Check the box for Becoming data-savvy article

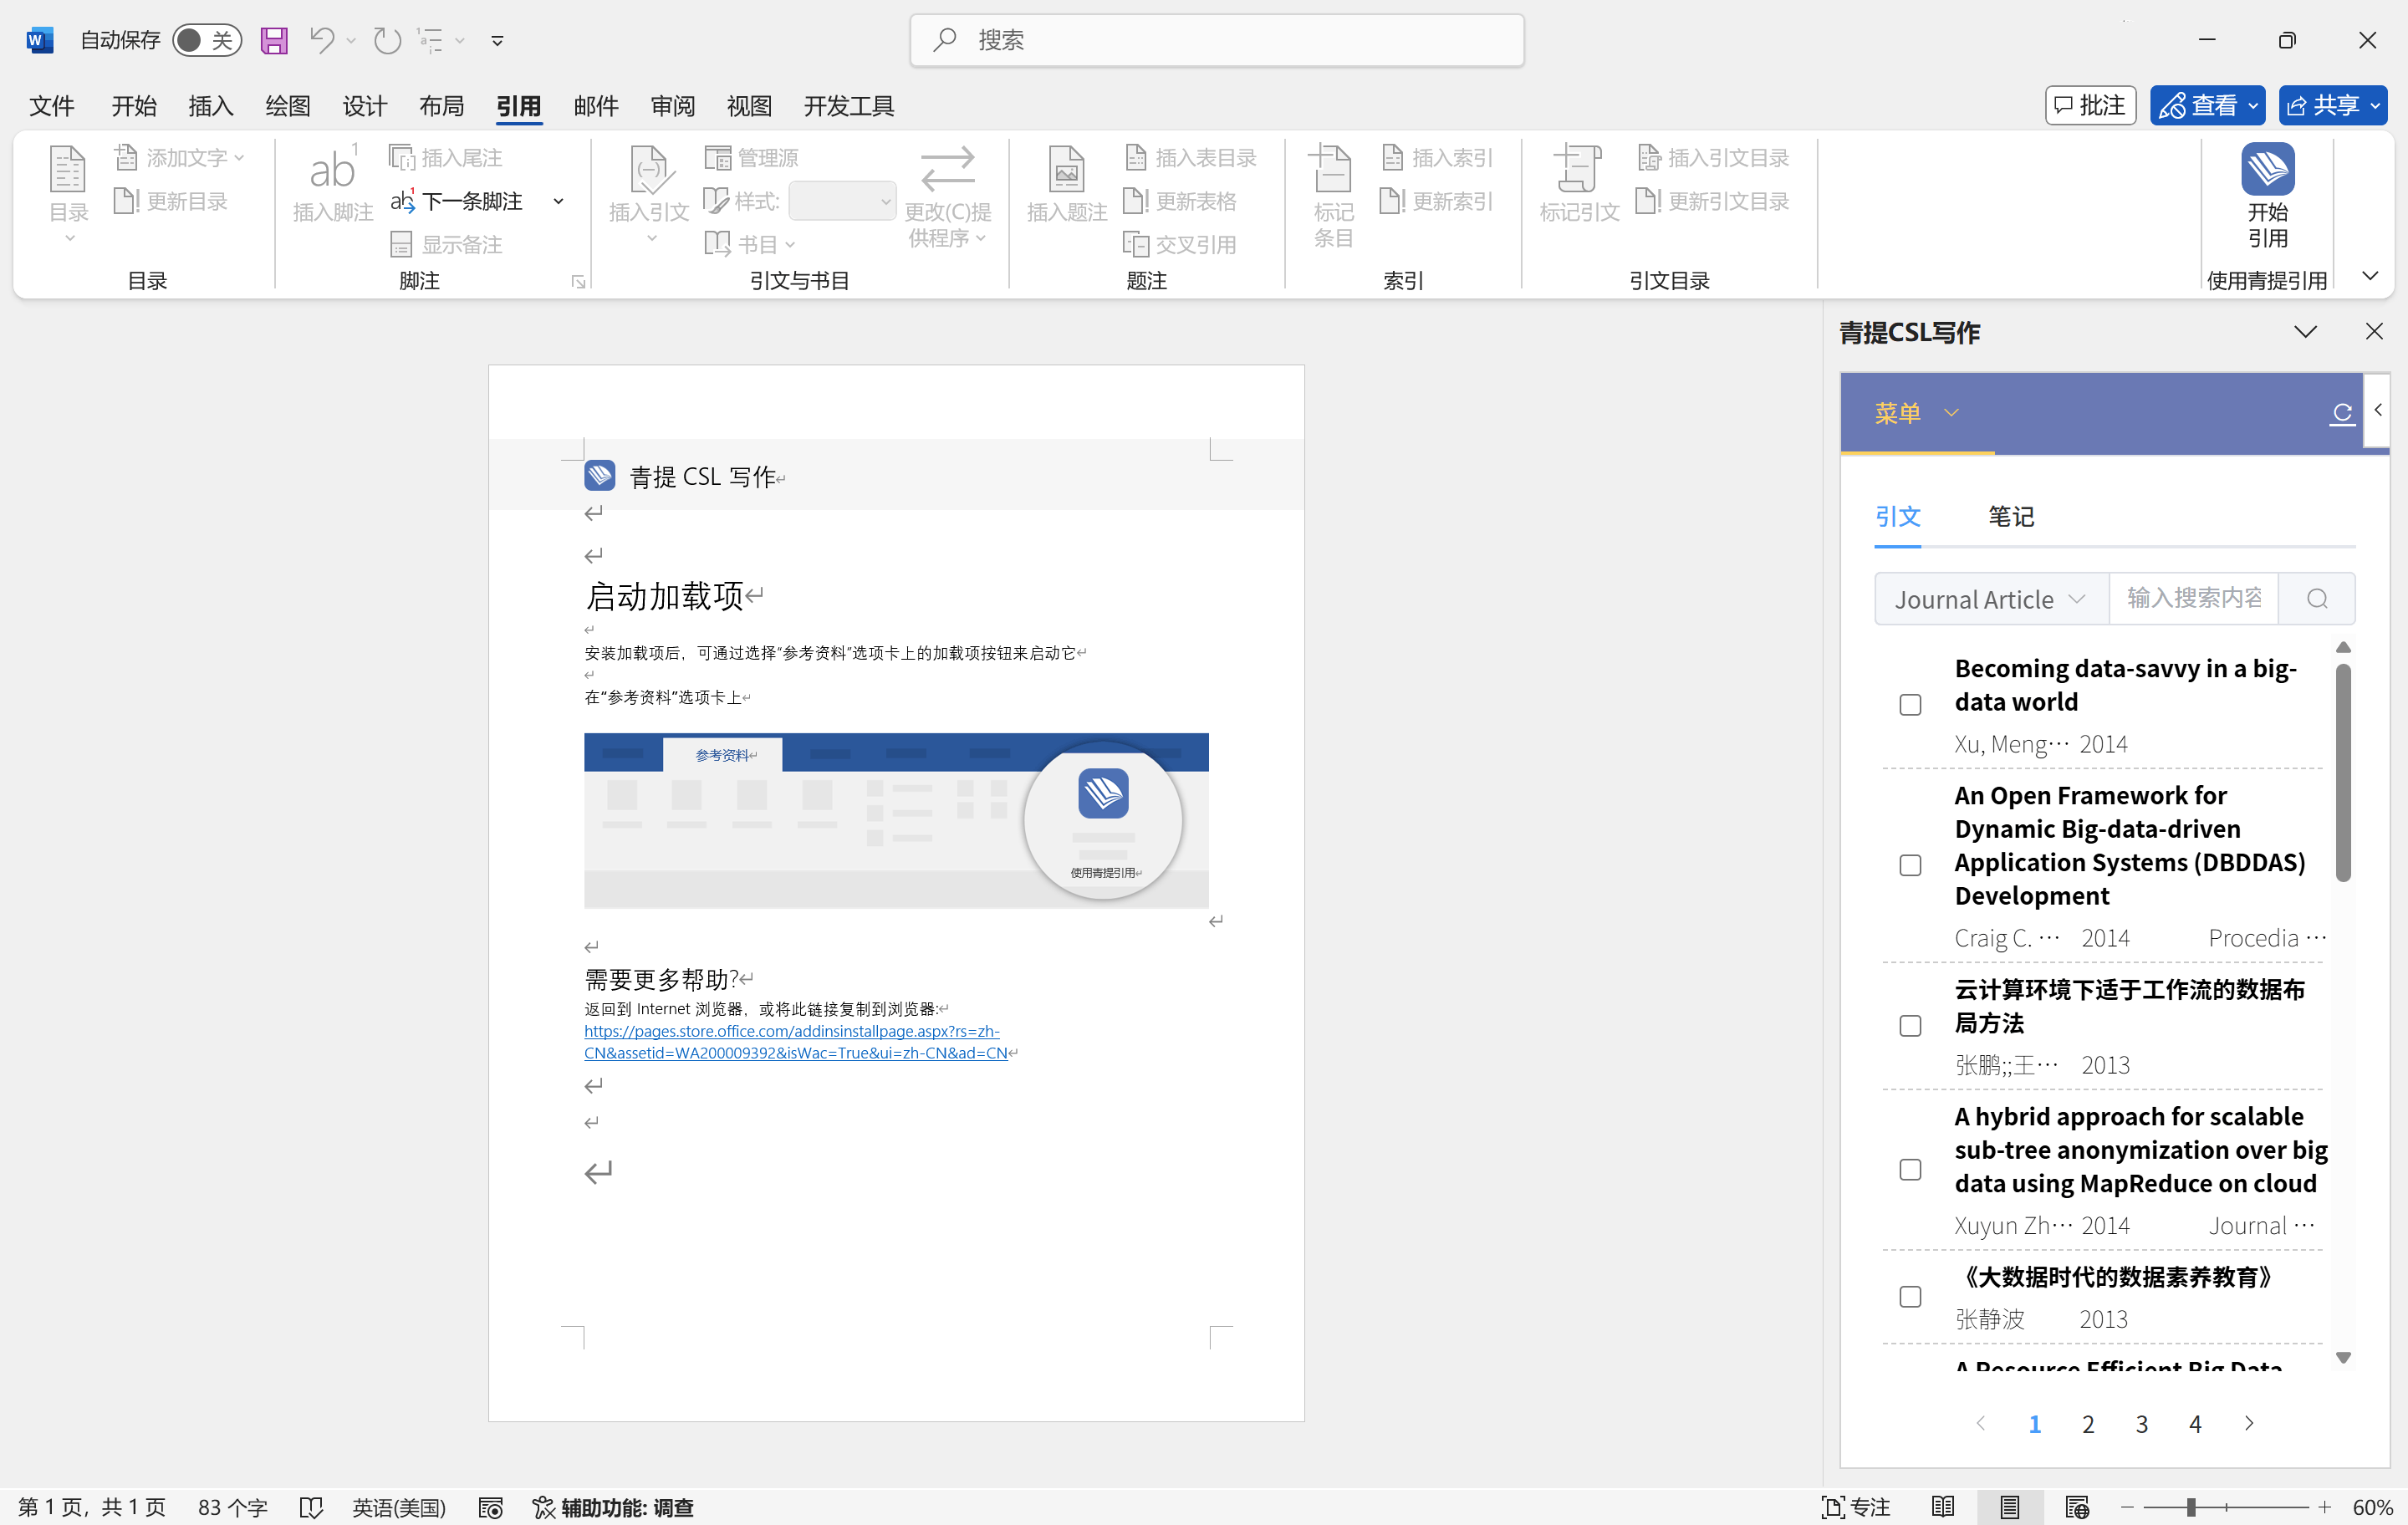pyautogui.click(x=1910, y=705)
